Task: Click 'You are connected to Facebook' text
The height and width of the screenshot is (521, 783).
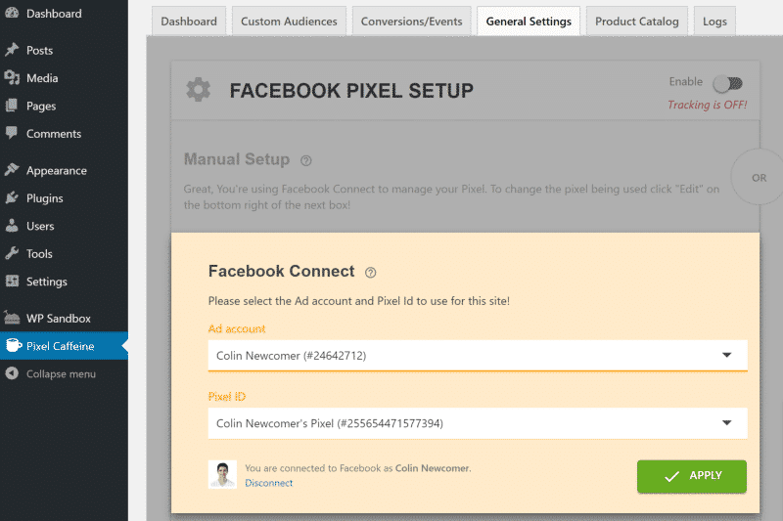Action: click(x=357, y=468)
